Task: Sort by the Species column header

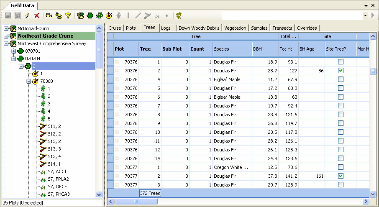Action: tap(232, 49)
